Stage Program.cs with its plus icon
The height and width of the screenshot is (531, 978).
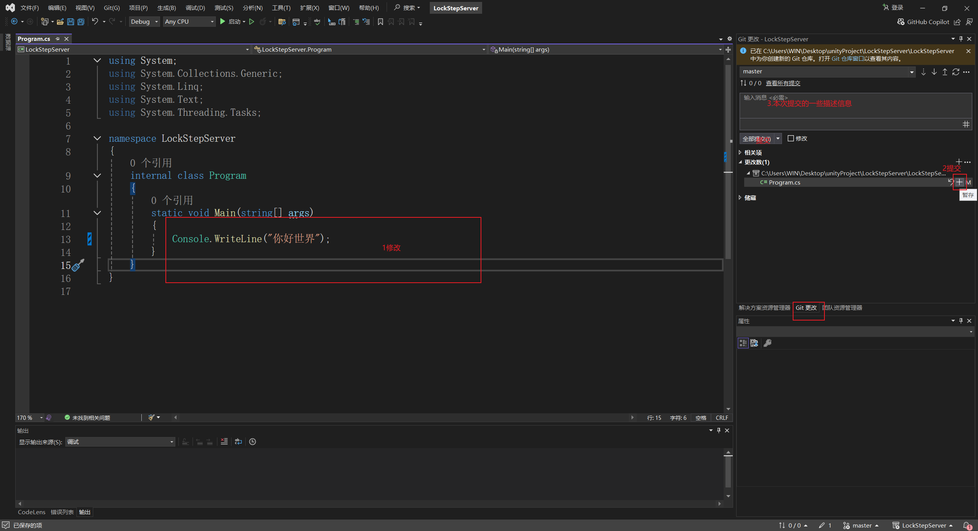[x=959, y=182]
